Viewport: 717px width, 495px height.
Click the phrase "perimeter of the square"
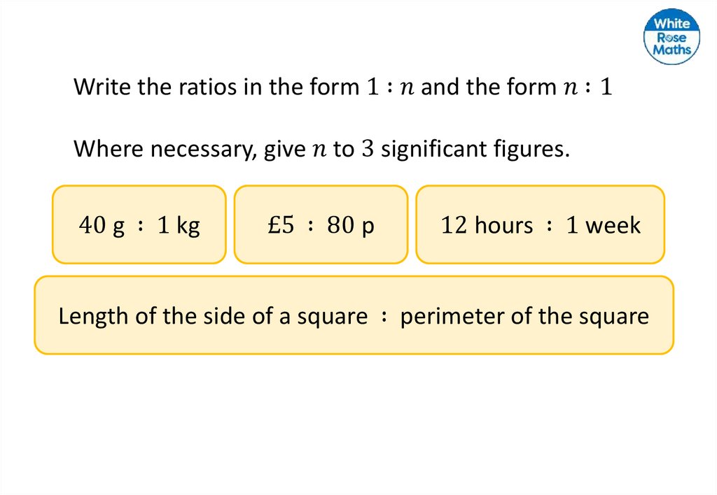524,316
